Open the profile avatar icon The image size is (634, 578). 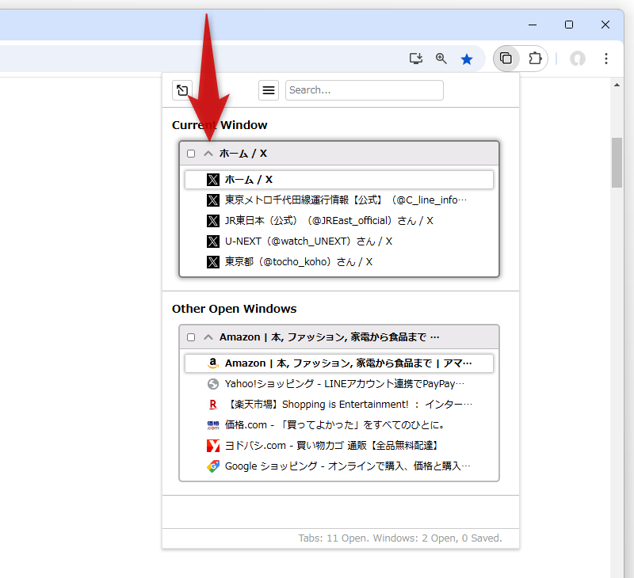click(x=578, y=59)
